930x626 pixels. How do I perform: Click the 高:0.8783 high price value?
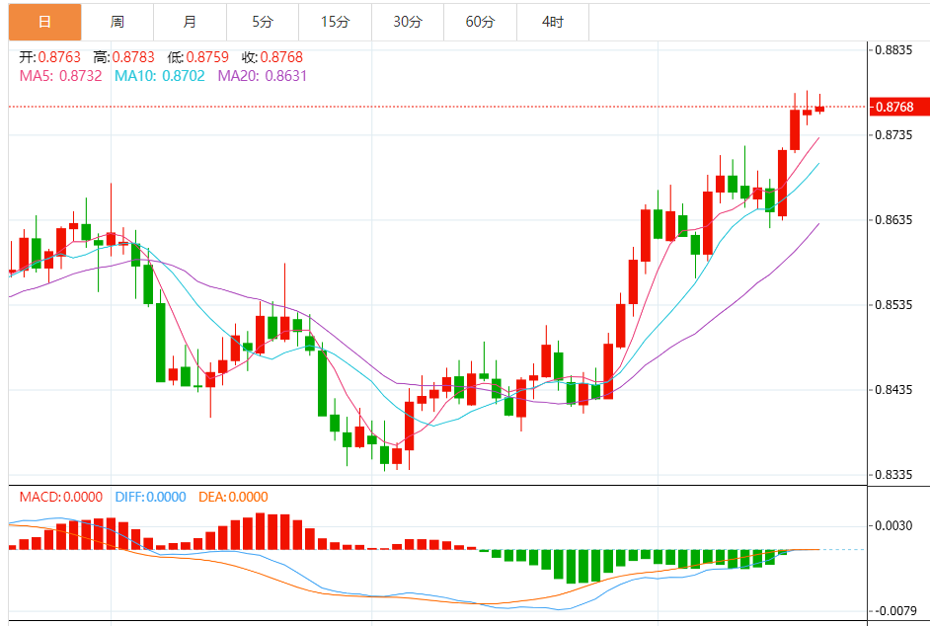point(124,57)
